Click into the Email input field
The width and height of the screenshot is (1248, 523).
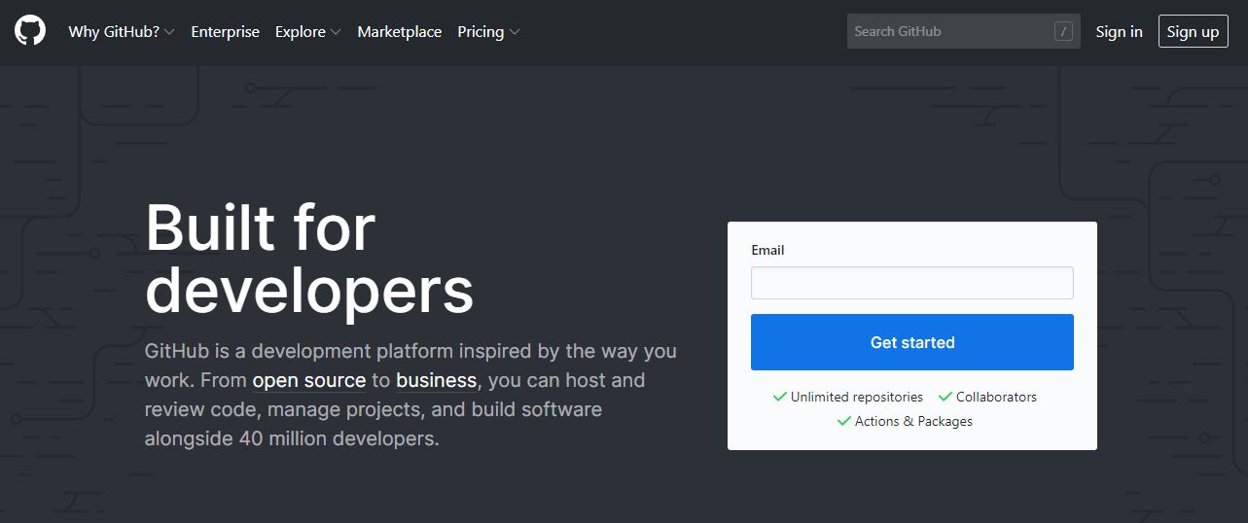coord(911,283)
